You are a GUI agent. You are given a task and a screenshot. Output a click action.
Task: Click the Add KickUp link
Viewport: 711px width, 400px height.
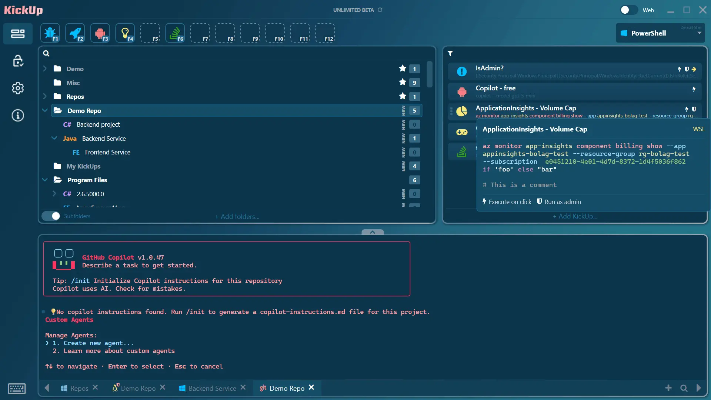[575, 216]
